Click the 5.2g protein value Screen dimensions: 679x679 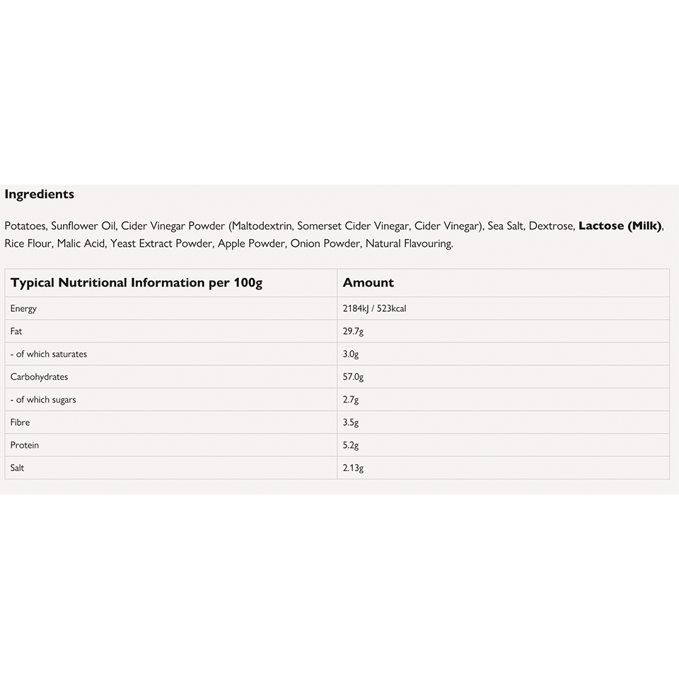click(351, 445)
